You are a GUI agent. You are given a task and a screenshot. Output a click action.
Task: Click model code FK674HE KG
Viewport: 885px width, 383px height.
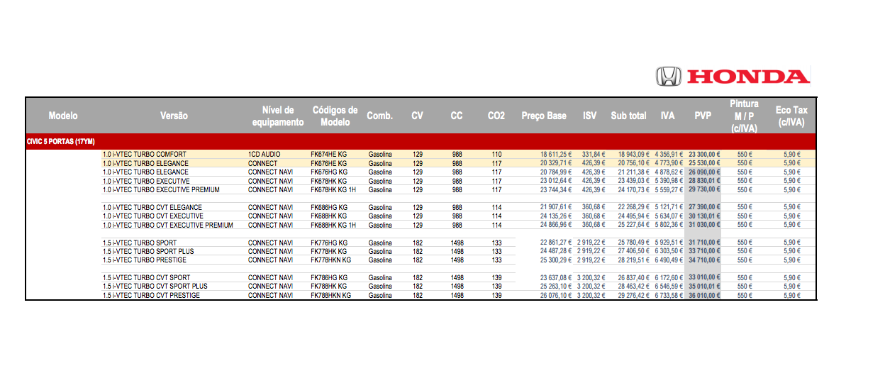tap(329, 154)
